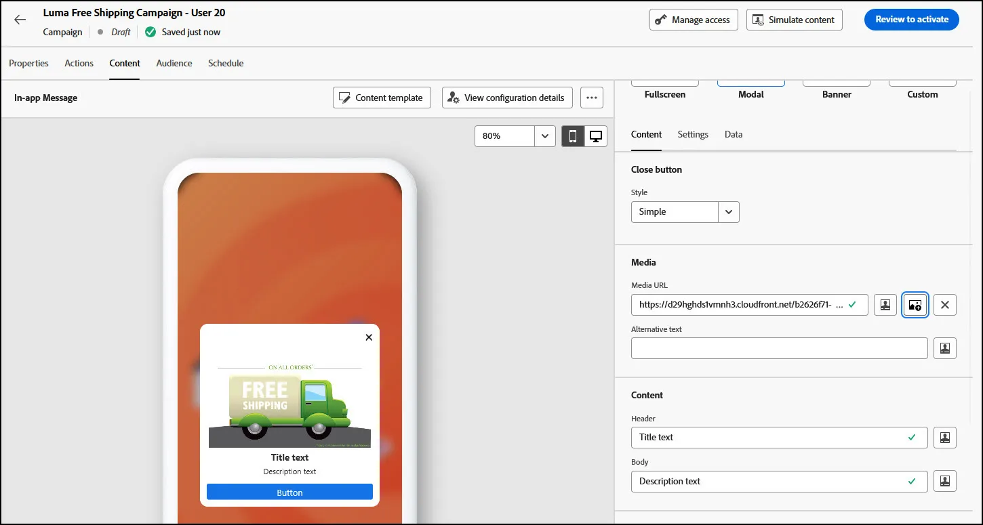Open the Actions tab
The width and height of the screenshot is (983, 525).
[79, 63]
